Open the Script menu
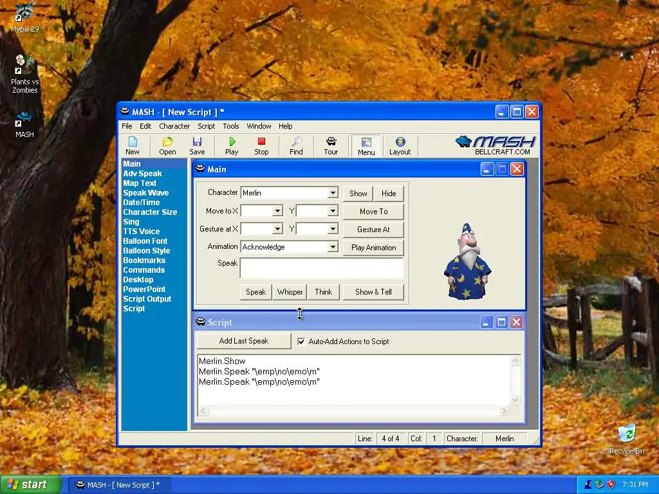The width and height of the screenshot is (659, 494). pos(207,126)
